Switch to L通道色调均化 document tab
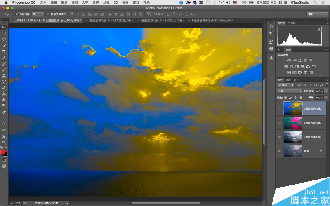This screenshot has width=330, height=206. pyautogui.click(x=110, y=20)
